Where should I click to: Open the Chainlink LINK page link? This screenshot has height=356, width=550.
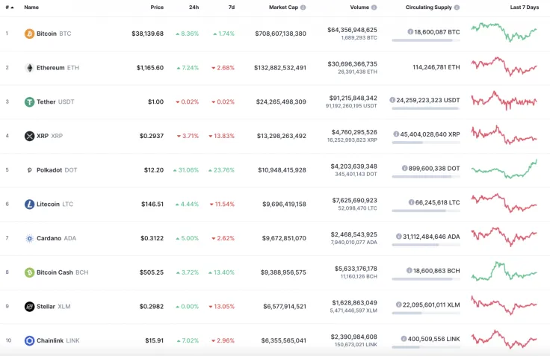point(58,340)
